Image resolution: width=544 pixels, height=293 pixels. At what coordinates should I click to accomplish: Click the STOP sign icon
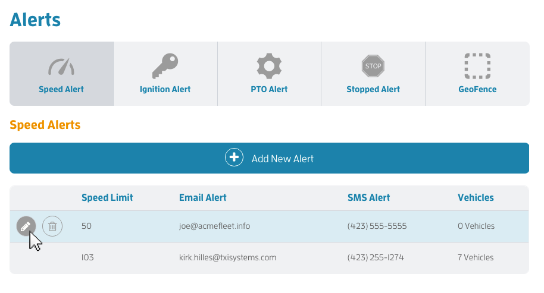[373, 66]
